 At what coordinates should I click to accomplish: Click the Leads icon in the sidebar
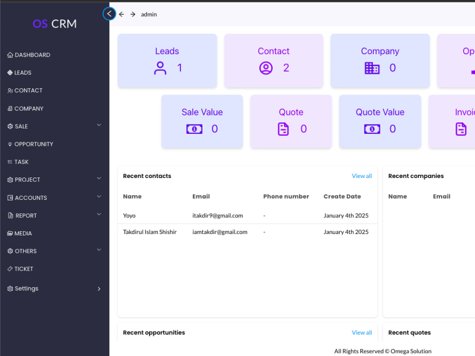pos(10,73)
